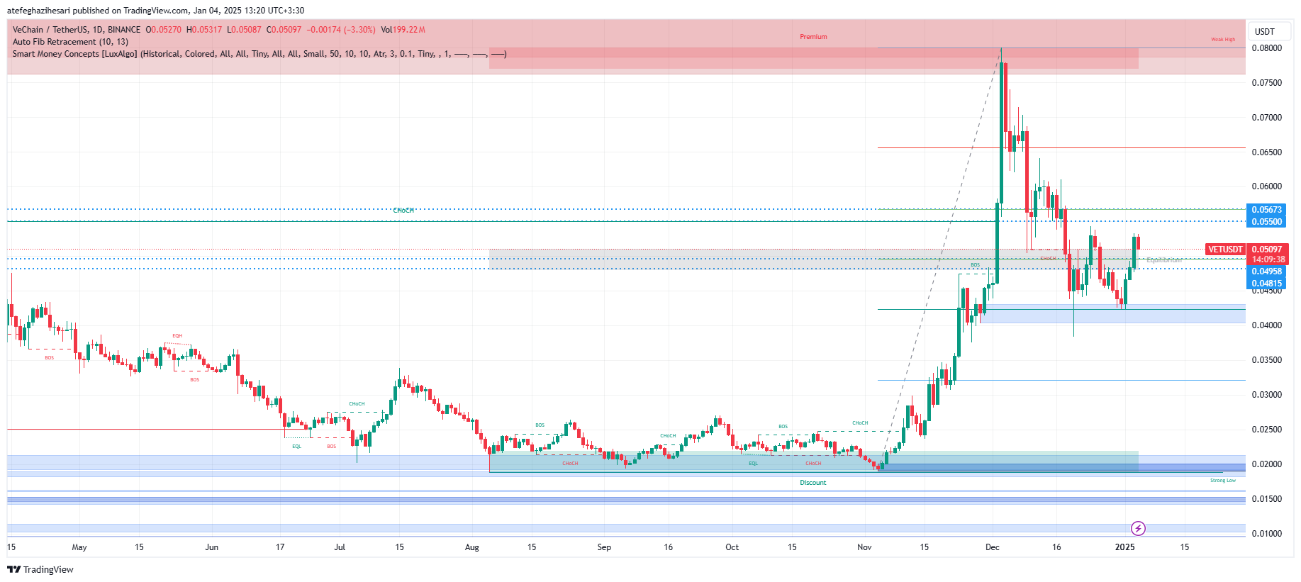Click the 17 date on the time axis
This screenshot has width=1301, height=582.
tap(280, 547)
